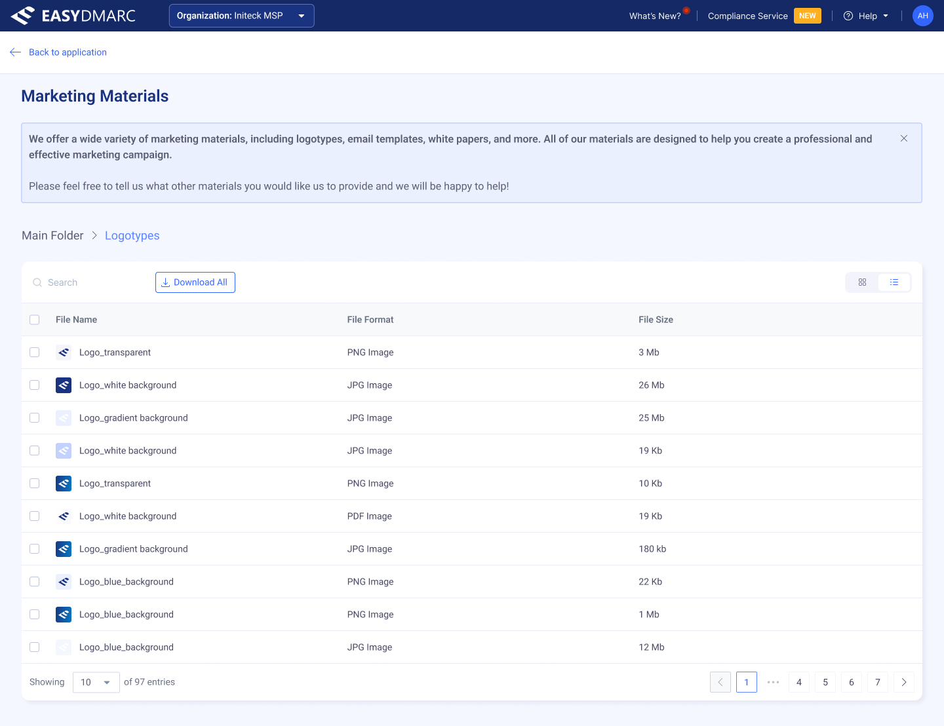Click the 25 Mb Logo_gradient background thumbnail

pyautogui.click(x=64, y=418)
